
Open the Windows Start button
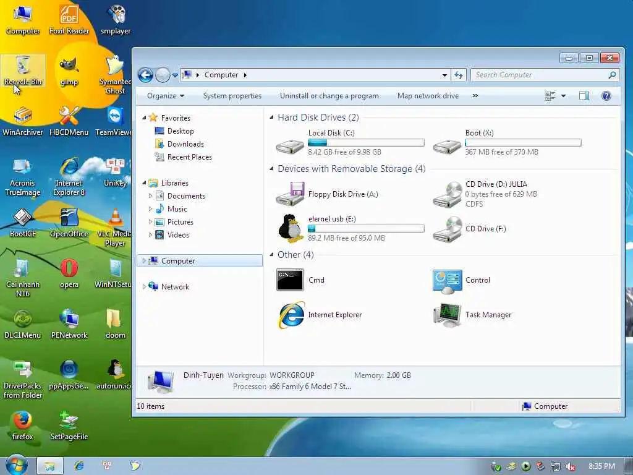click(15, 465)
